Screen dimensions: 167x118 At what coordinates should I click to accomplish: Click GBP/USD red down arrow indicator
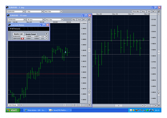22,38
